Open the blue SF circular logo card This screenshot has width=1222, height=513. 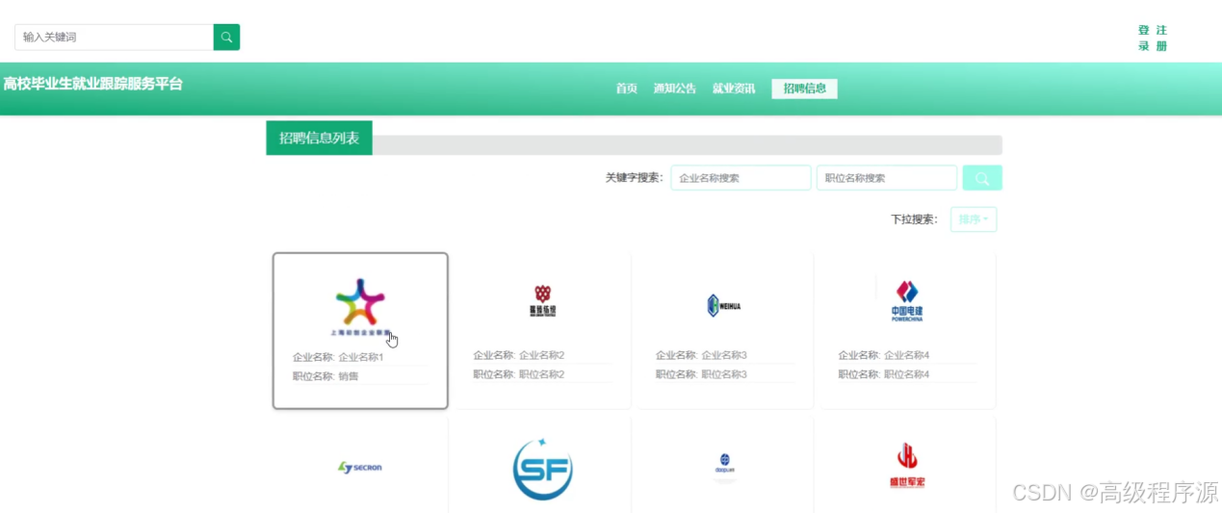(x=542, y=469)
